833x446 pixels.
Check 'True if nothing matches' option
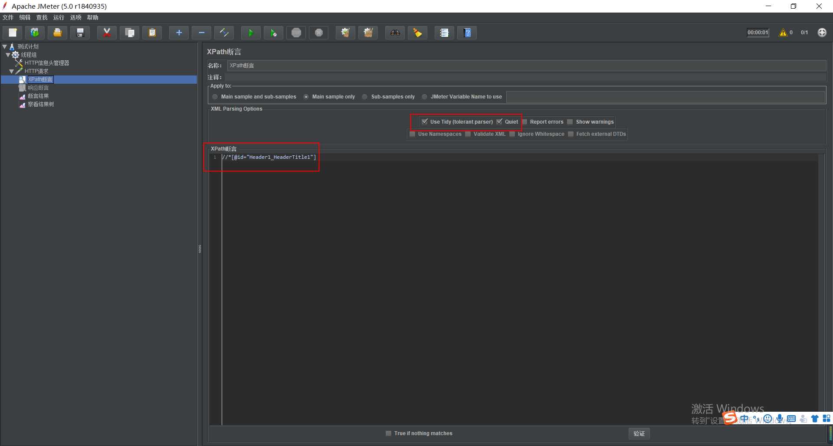[419, 433]
